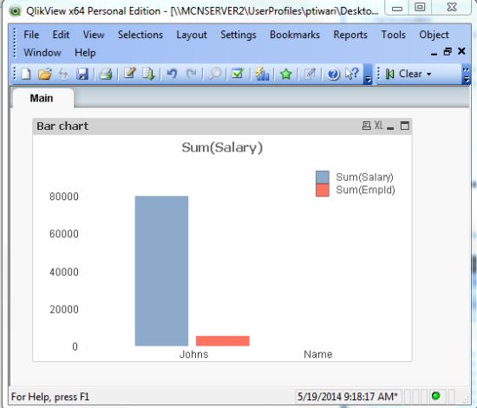Open Current Selections checkmark icon
This screenshot has height=408, width=477.
coord(238,74)
